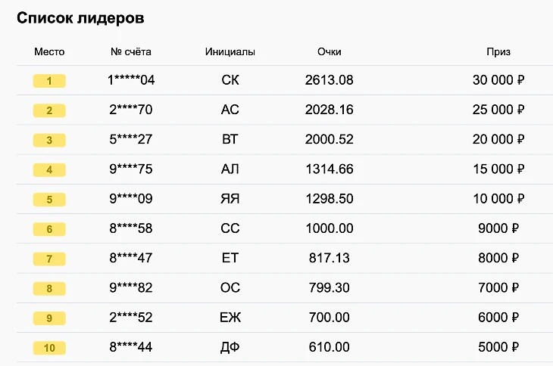Click the rank 8 place badge
Image resolution: width=553 pixels, height=366 pixels.
coord(49,288)
